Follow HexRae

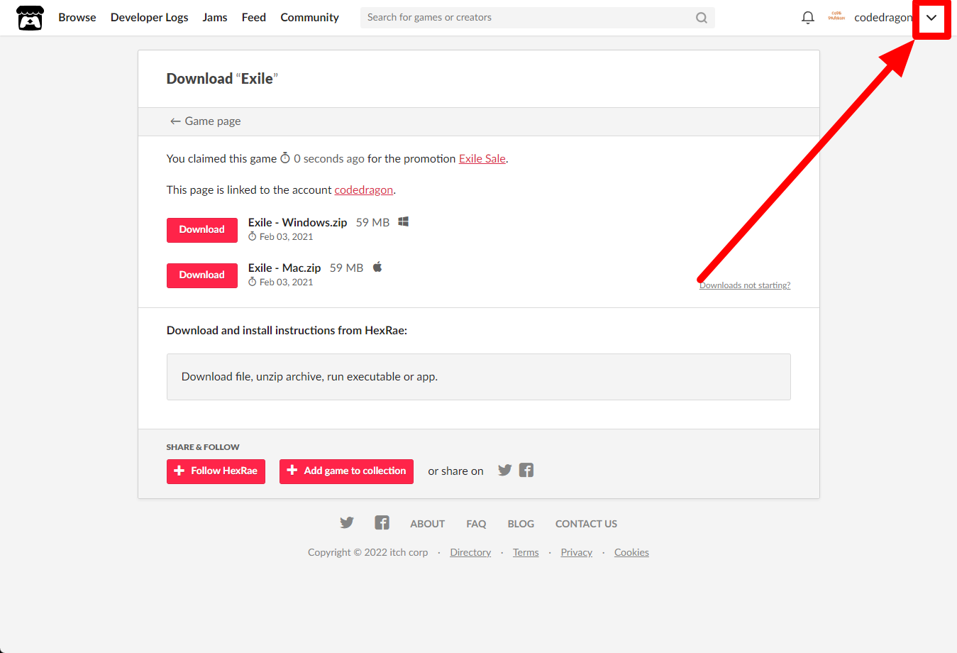pos(216,471)
